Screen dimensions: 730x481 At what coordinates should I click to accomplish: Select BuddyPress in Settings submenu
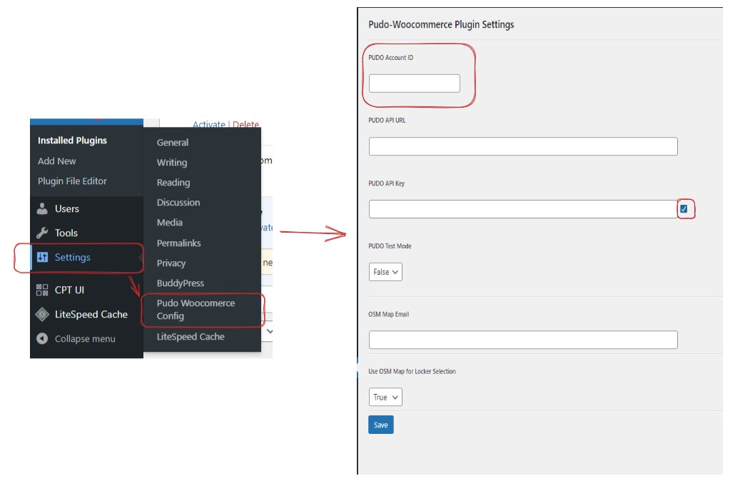(180, 283)
